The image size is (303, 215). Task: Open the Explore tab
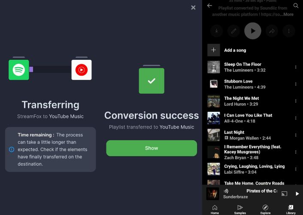click(265, 209)
